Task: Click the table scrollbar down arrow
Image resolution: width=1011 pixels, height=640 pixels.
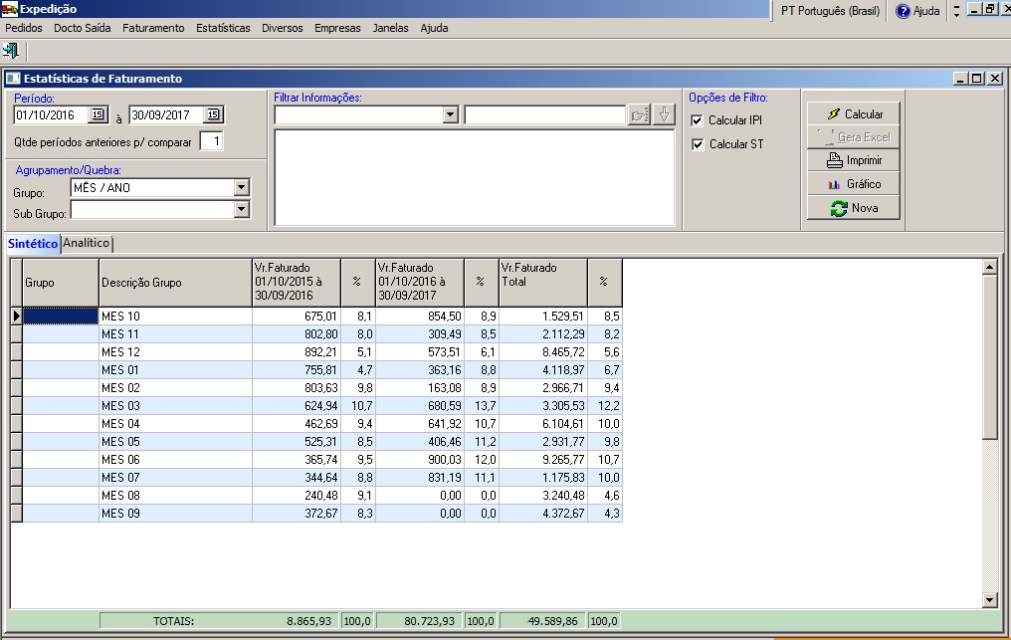Action: click(988, 600)
